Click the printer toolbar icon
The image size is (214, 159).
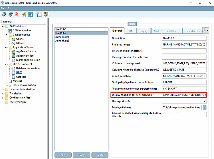coord(11,14)
